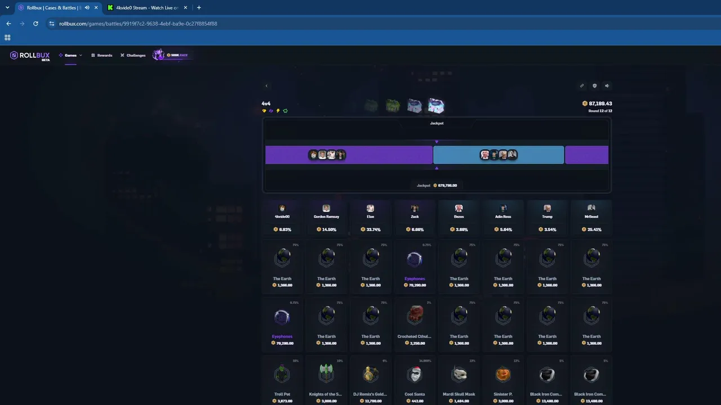Click the 87,189.43 battle total value

[x=597, y=103]
